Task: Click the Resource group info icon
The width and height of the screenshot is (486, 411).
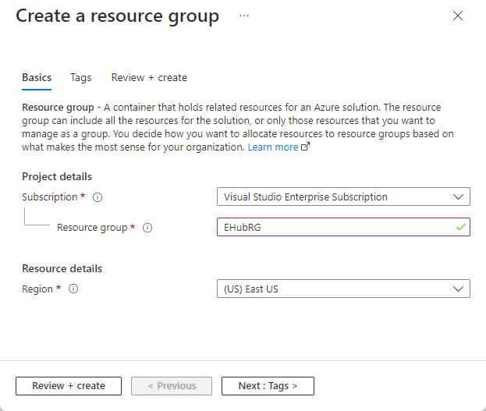Action: [x=147, y=229]
